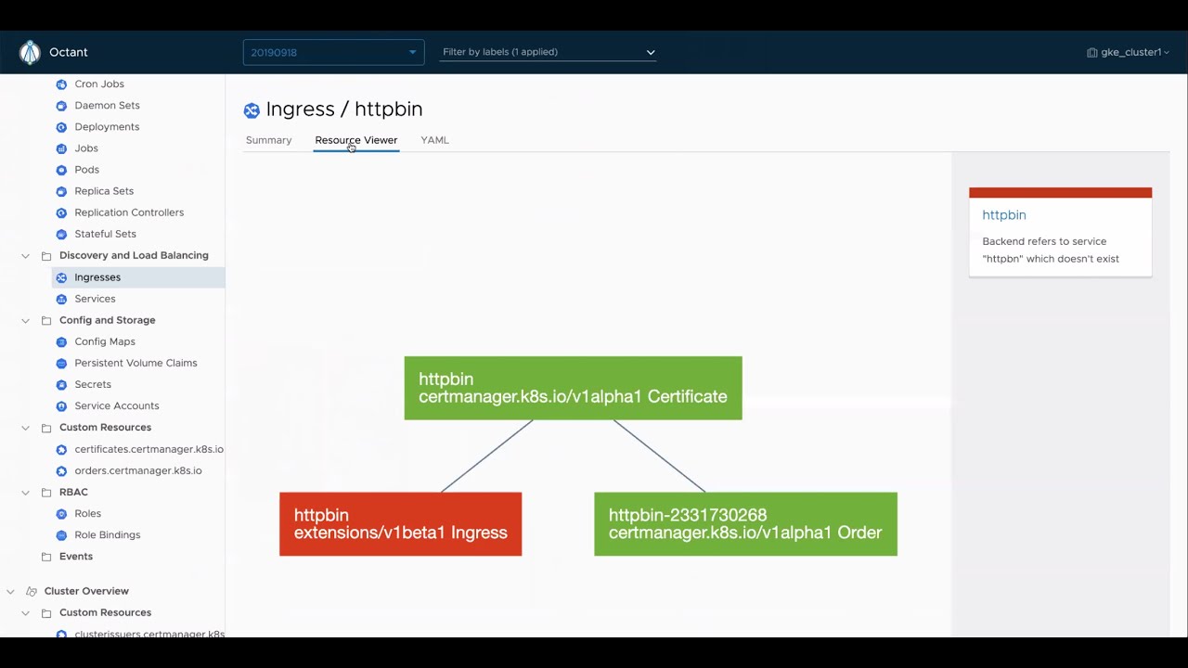Click the RBAC section label
Screen dimensions: 1188x668
click(x=73, y=492)
